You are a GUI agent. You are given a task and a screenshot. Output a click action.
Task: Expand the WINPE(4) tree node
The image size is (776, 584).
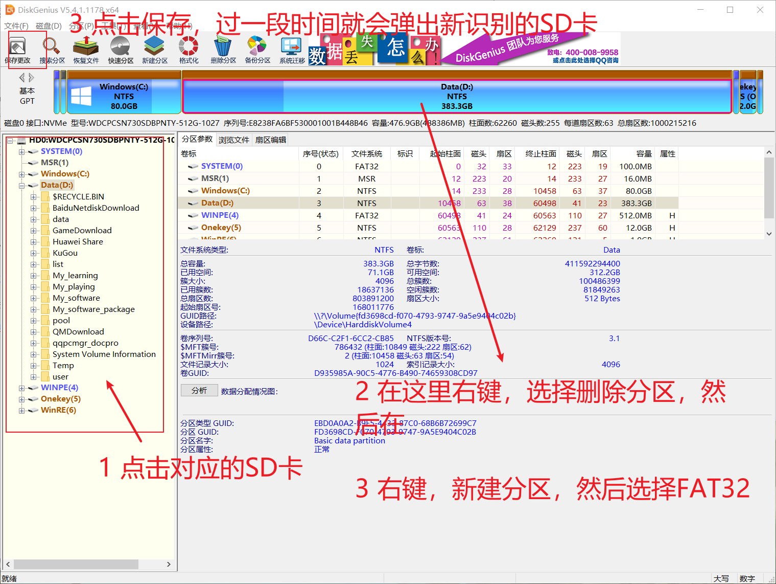pyautogui.click(x=21, y=388)
